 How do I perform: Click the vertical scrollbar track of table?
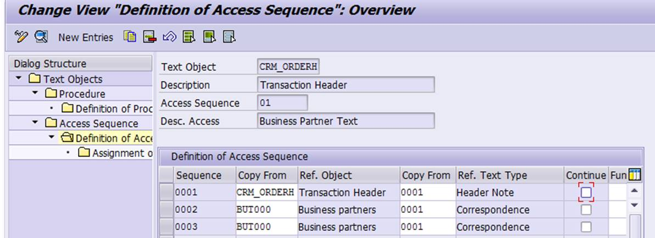click(x=635, y=226)
